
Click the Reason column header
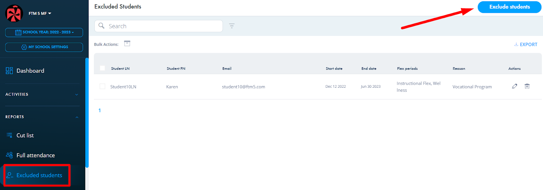tap(459, 68)
